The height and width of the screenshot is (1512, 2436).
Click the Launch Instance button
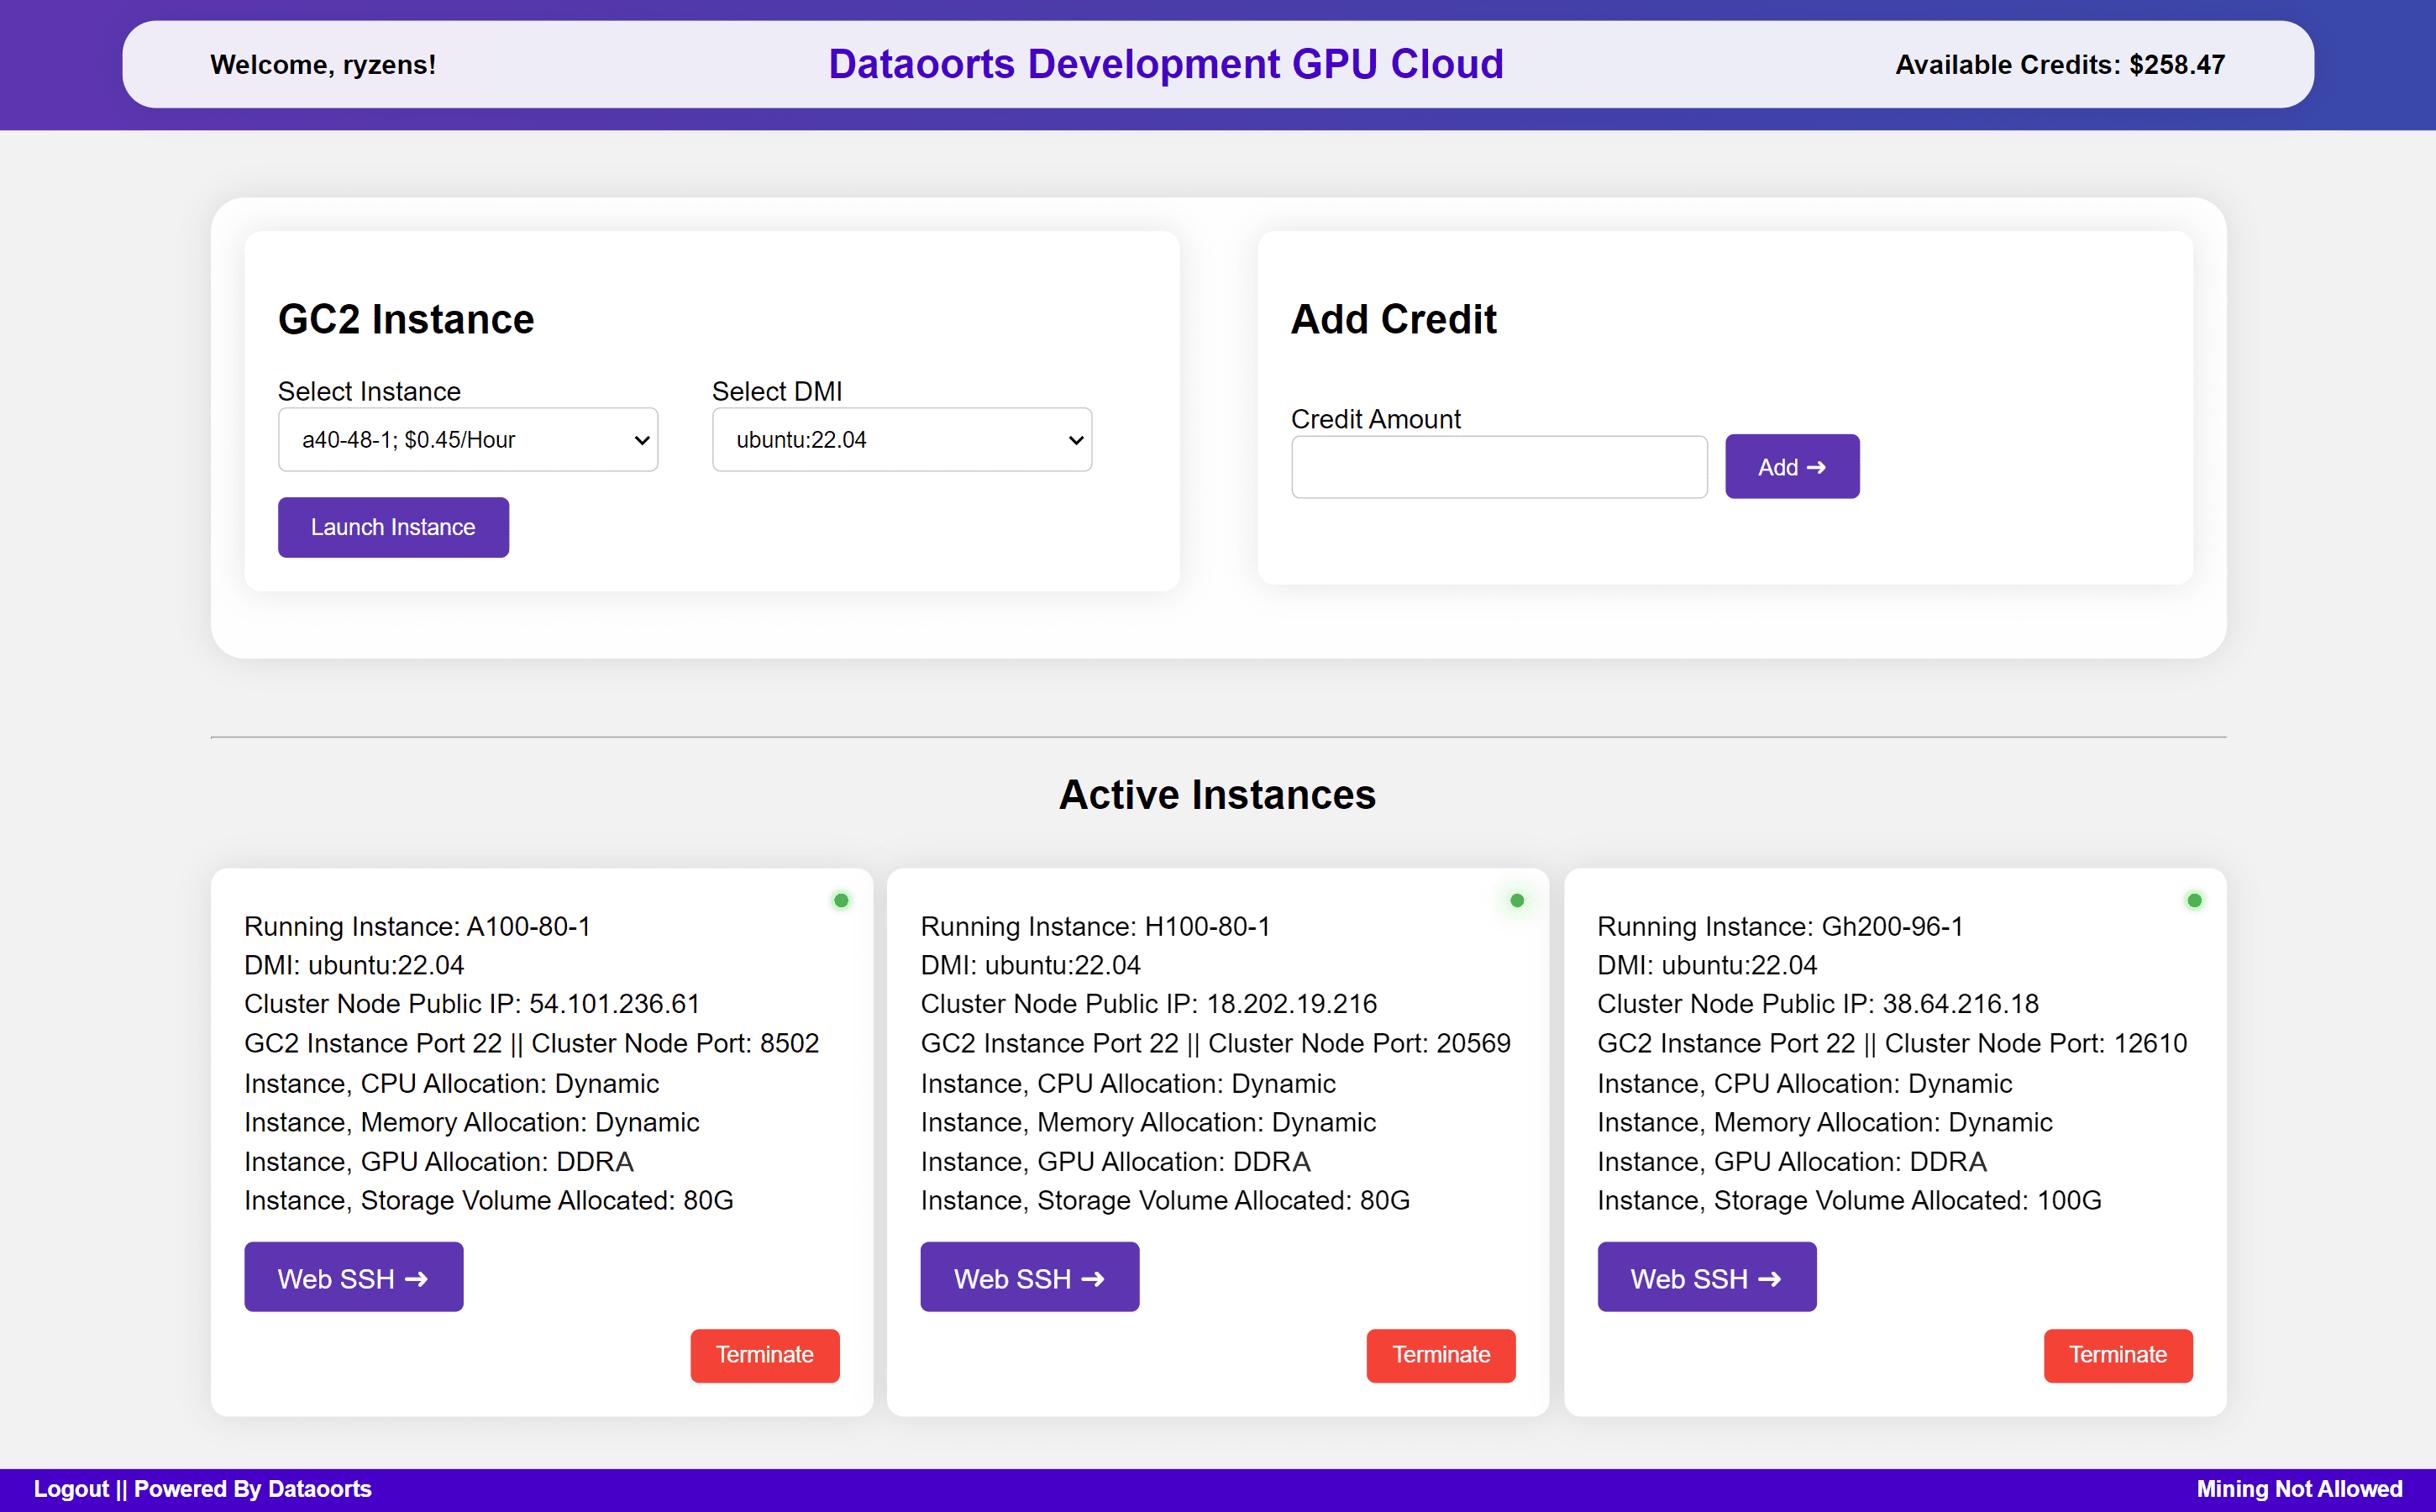tap(393, 527)
